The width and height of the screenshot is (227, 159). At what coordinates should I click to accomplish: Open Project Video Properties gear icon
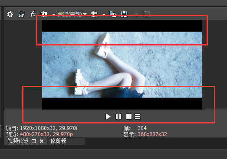[x=10, y=14]
